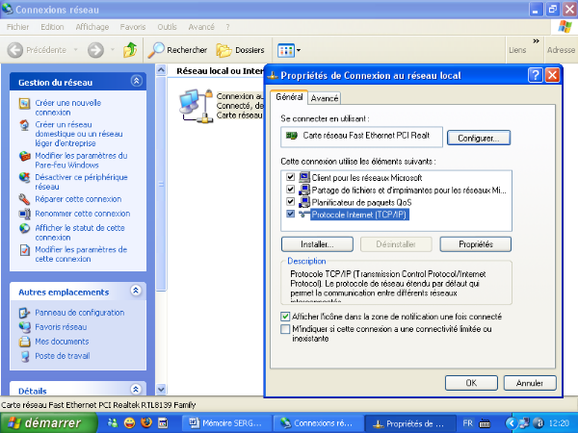This screenshot has width=578, height=433.
Task: Click the forward arrow toolbar icon
Action: click(95, 50)
